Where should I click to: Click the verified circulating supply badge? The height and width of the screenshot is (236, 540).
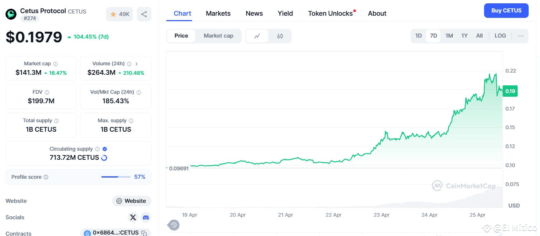[105, 149]
